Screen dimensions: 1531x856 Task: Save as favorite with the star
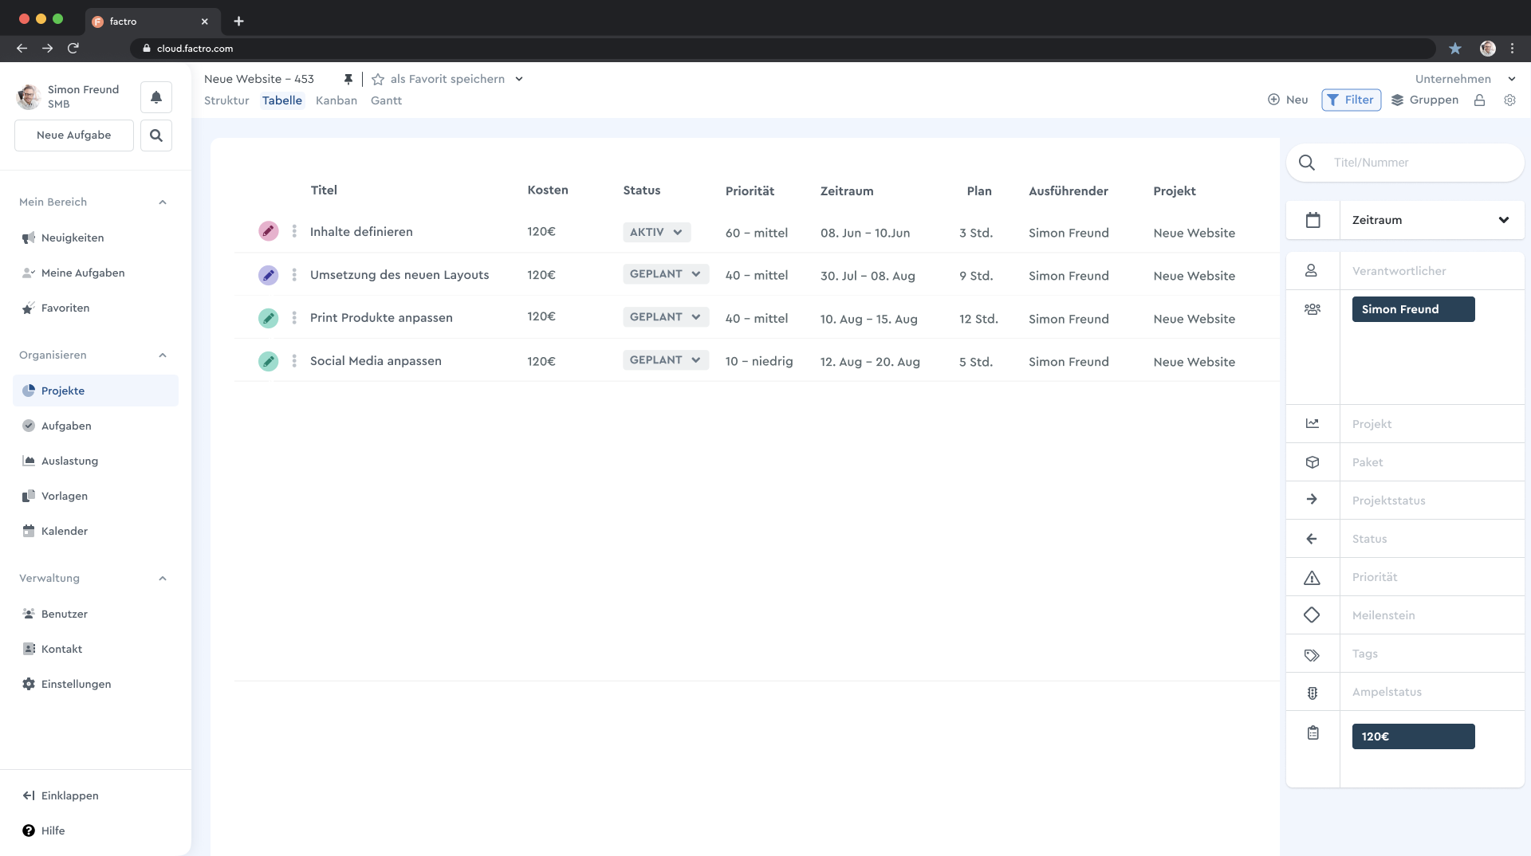378,79
